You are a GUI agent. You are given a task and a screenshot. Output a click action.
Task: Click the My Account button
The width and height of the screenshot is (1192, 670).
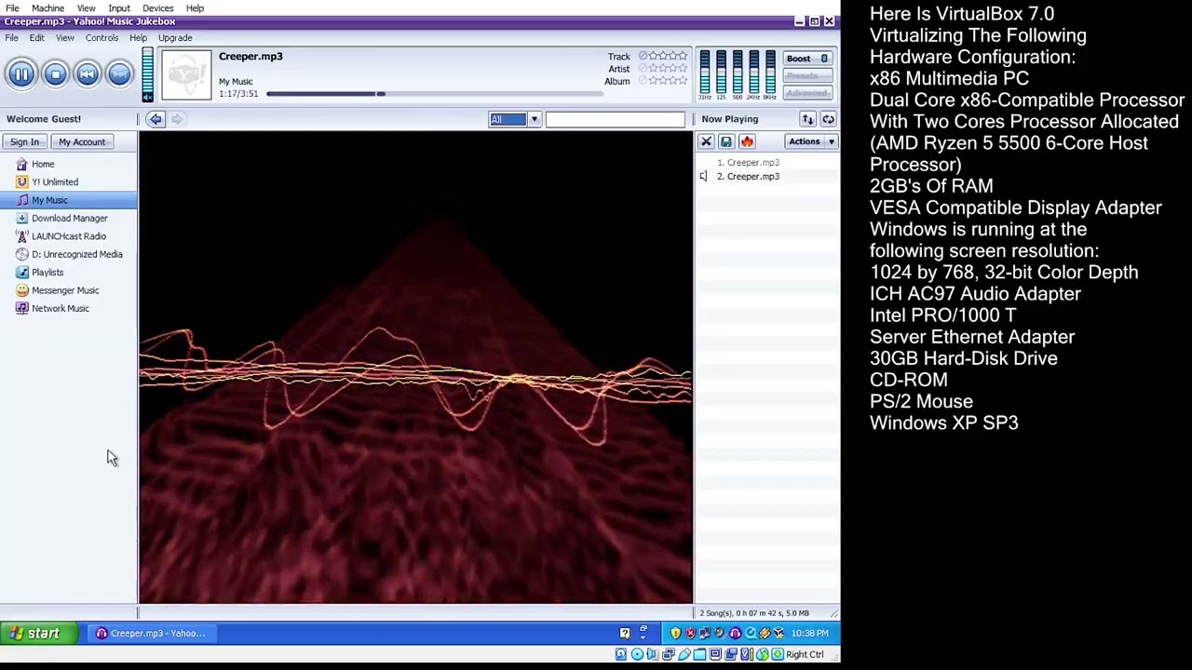point(82,142)
